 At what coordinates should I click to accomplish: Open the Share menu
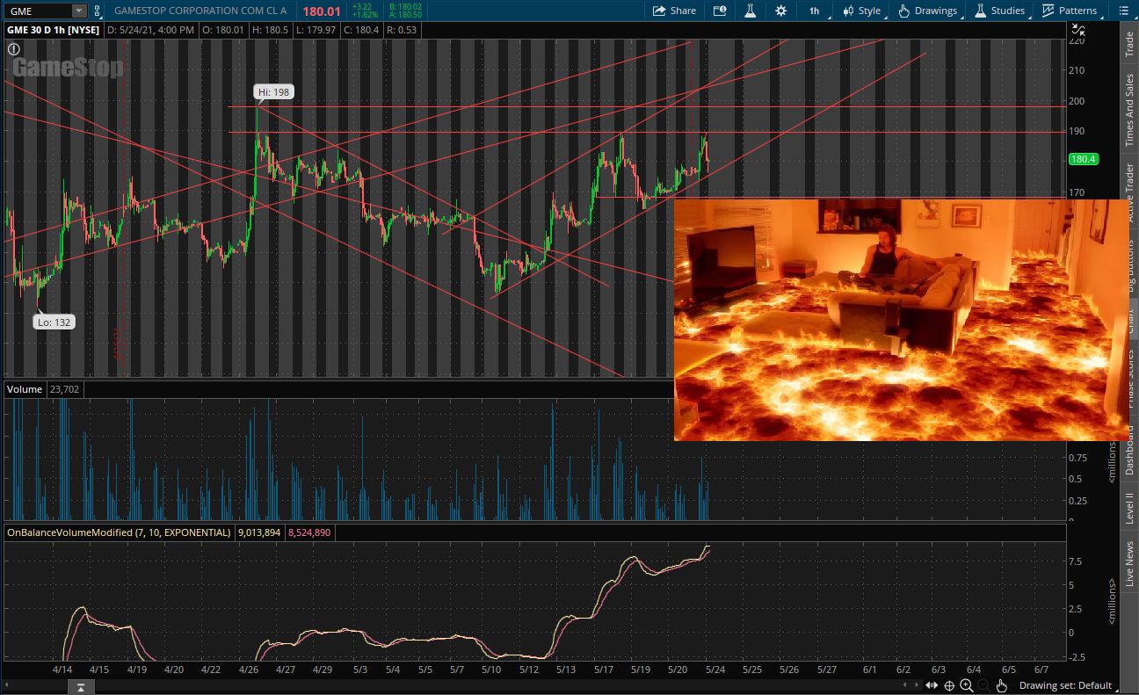point(673,11)
